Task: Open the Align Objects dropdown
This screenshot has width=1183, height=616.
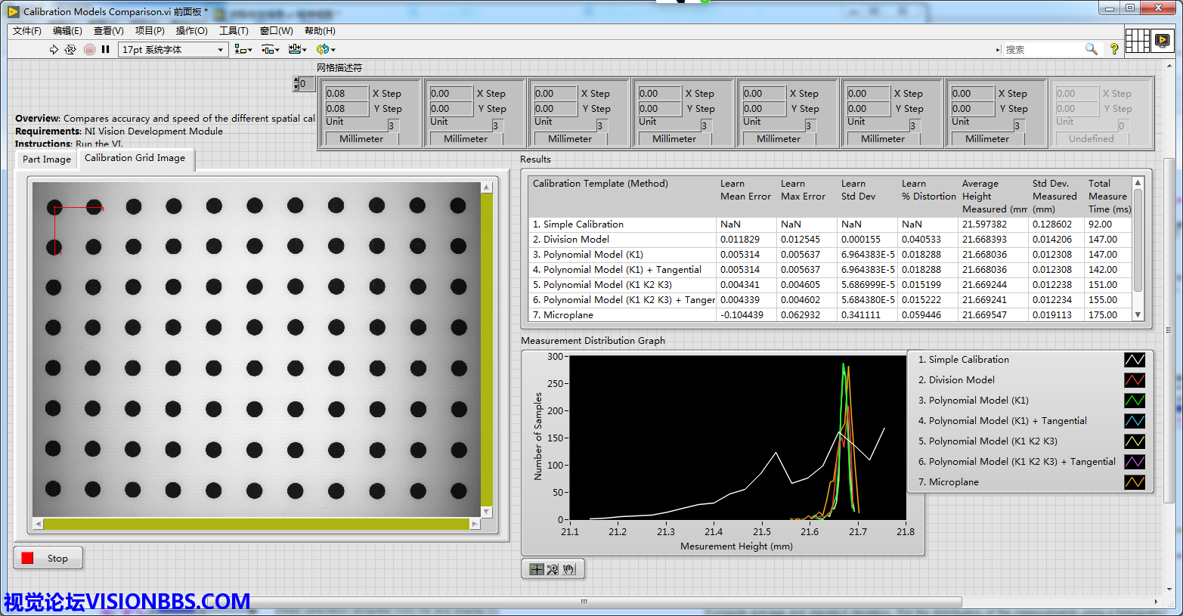Action: (243, 50)
